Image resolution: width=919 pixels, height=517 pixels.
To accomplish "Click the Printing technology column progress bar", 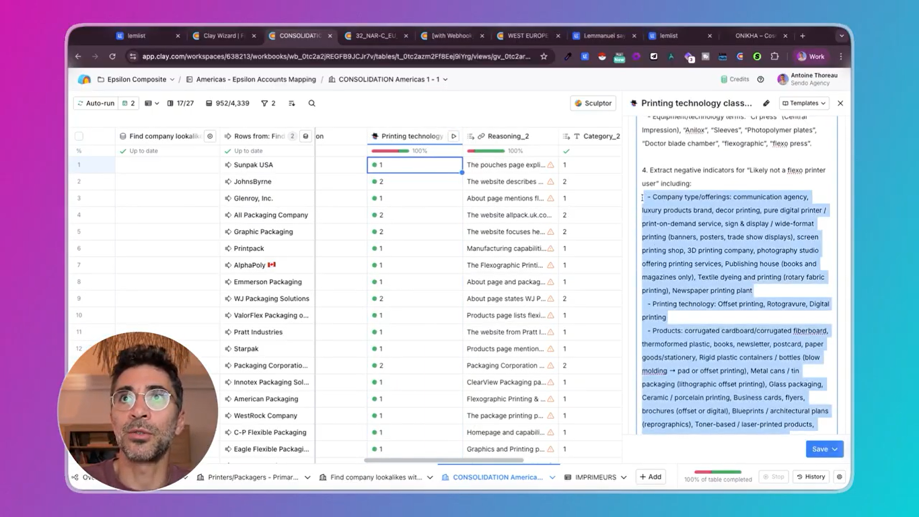I will pyautogui.click(x=390, y=151).
